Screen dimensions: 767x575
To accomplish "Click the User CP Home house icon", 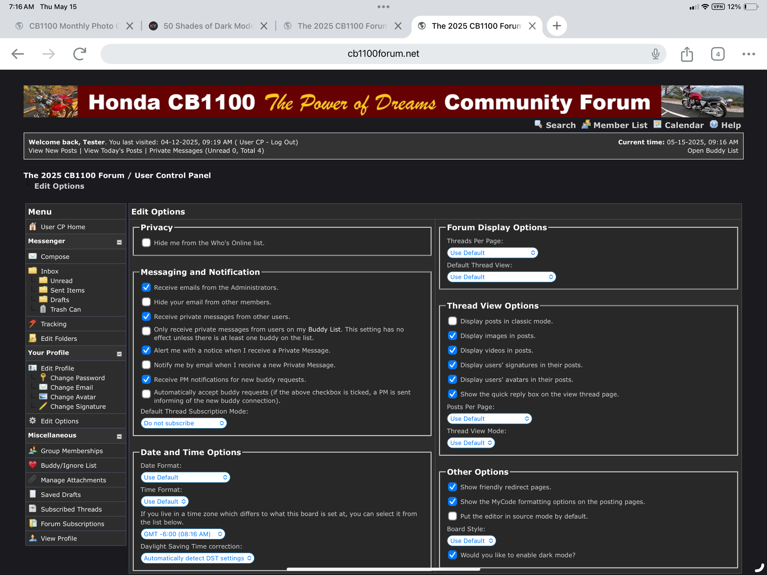I will [33, 227].
